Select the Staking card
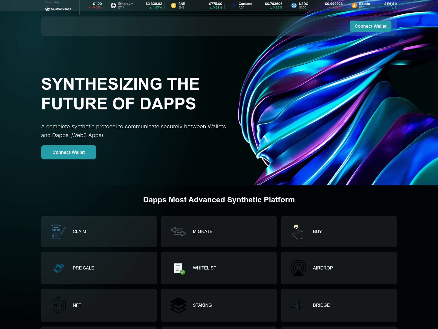438x329 pixels. tap(219, 305)
